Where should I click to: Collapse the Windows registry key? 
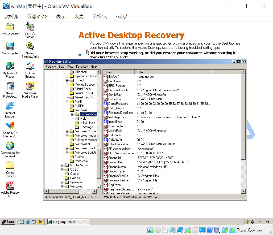[x=67, y=110]
